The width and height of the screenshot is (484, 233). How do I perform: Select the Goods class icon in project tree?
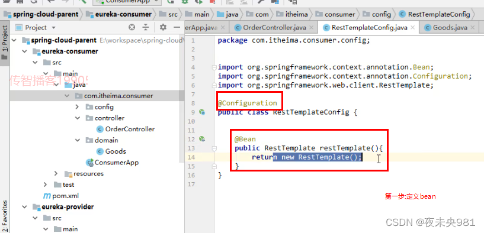point(100,151)
